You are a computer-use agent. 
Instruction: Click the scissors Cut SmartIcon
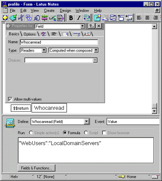[21, 18]
